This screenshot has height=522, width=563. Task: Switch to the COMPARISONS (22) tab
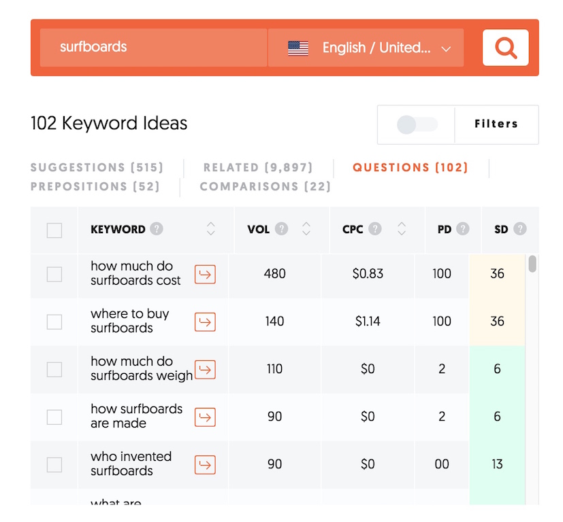click(x=265, y=186)
